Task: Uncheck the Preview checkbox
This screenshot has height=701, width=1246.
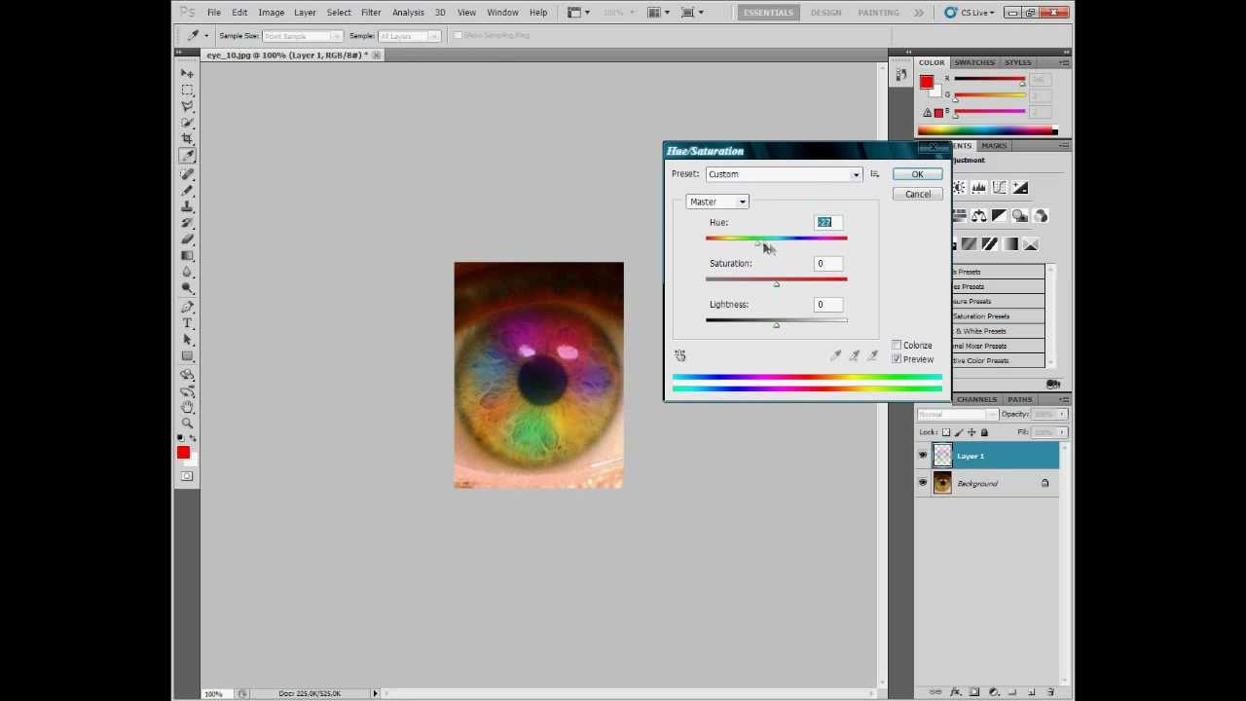Action: coord(897,359)
